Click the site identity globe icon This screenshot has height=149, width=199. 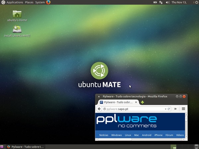104,109
